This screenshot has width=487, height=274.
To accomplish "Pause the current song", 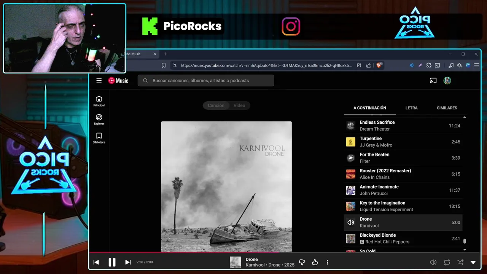I will pos(112,262).
